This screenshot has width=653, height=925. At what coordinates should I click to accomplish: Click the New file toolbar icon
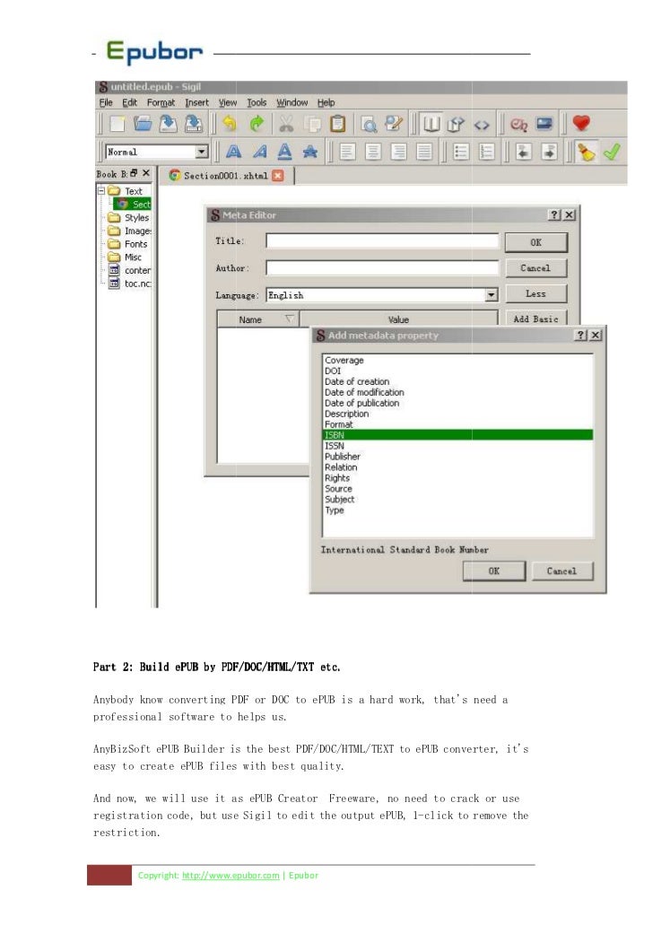(x=118, y=123)
